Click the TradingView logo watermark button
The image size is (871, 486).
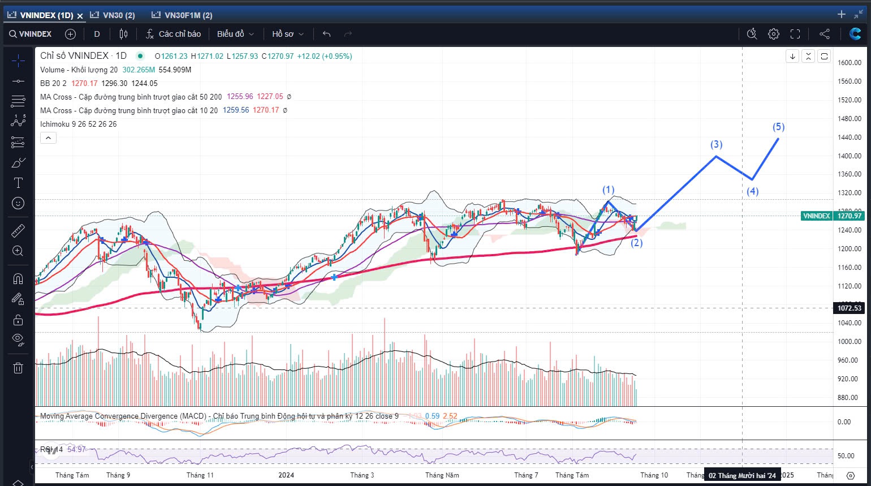52,450
